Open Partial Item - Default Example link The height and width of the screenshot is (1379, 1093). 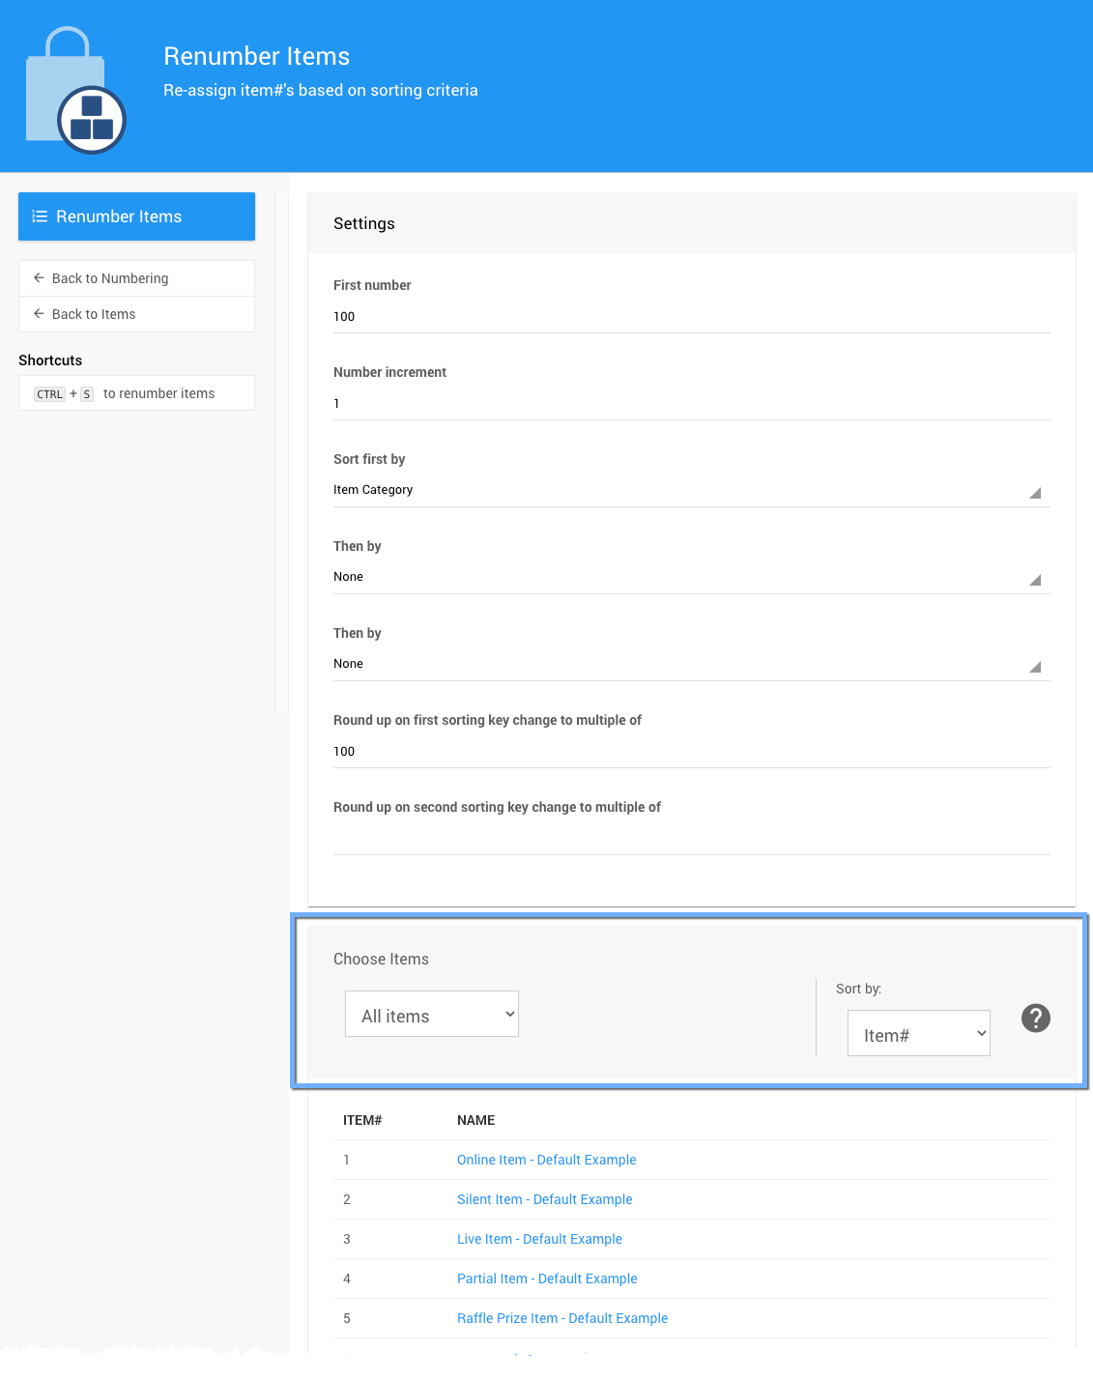(547, 1278)
